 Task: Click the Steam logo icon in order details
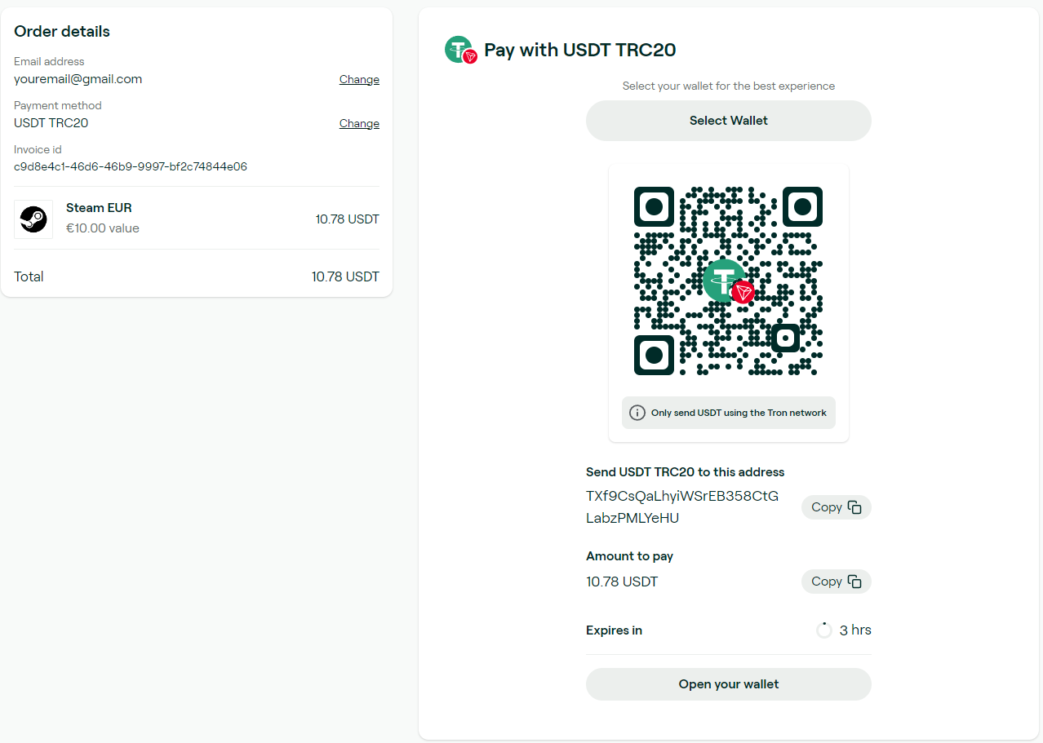click(33, 219)
